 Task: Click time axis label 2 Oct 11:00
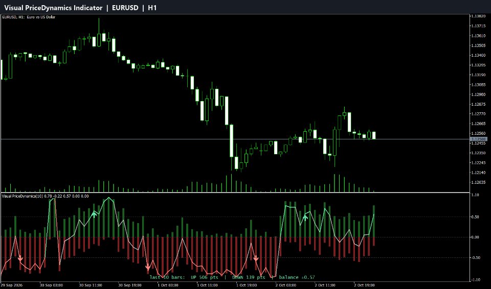point(325,285)
